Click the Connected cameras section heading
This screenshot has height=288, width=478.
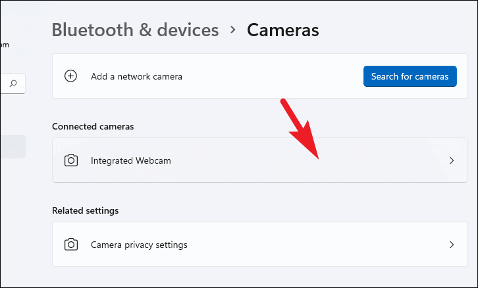click(x=93, y=126)
